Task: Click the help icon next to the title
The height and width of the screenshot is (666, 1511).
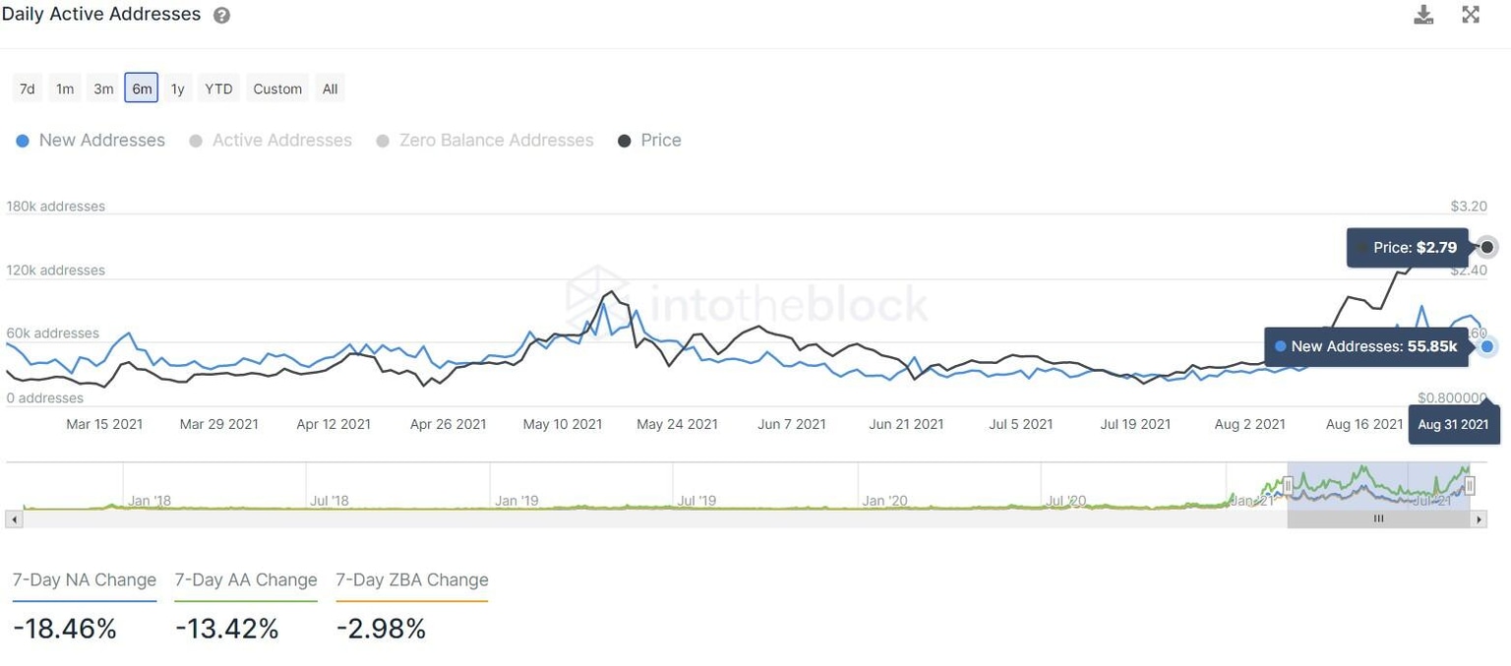Action: [x=221, y=14]
